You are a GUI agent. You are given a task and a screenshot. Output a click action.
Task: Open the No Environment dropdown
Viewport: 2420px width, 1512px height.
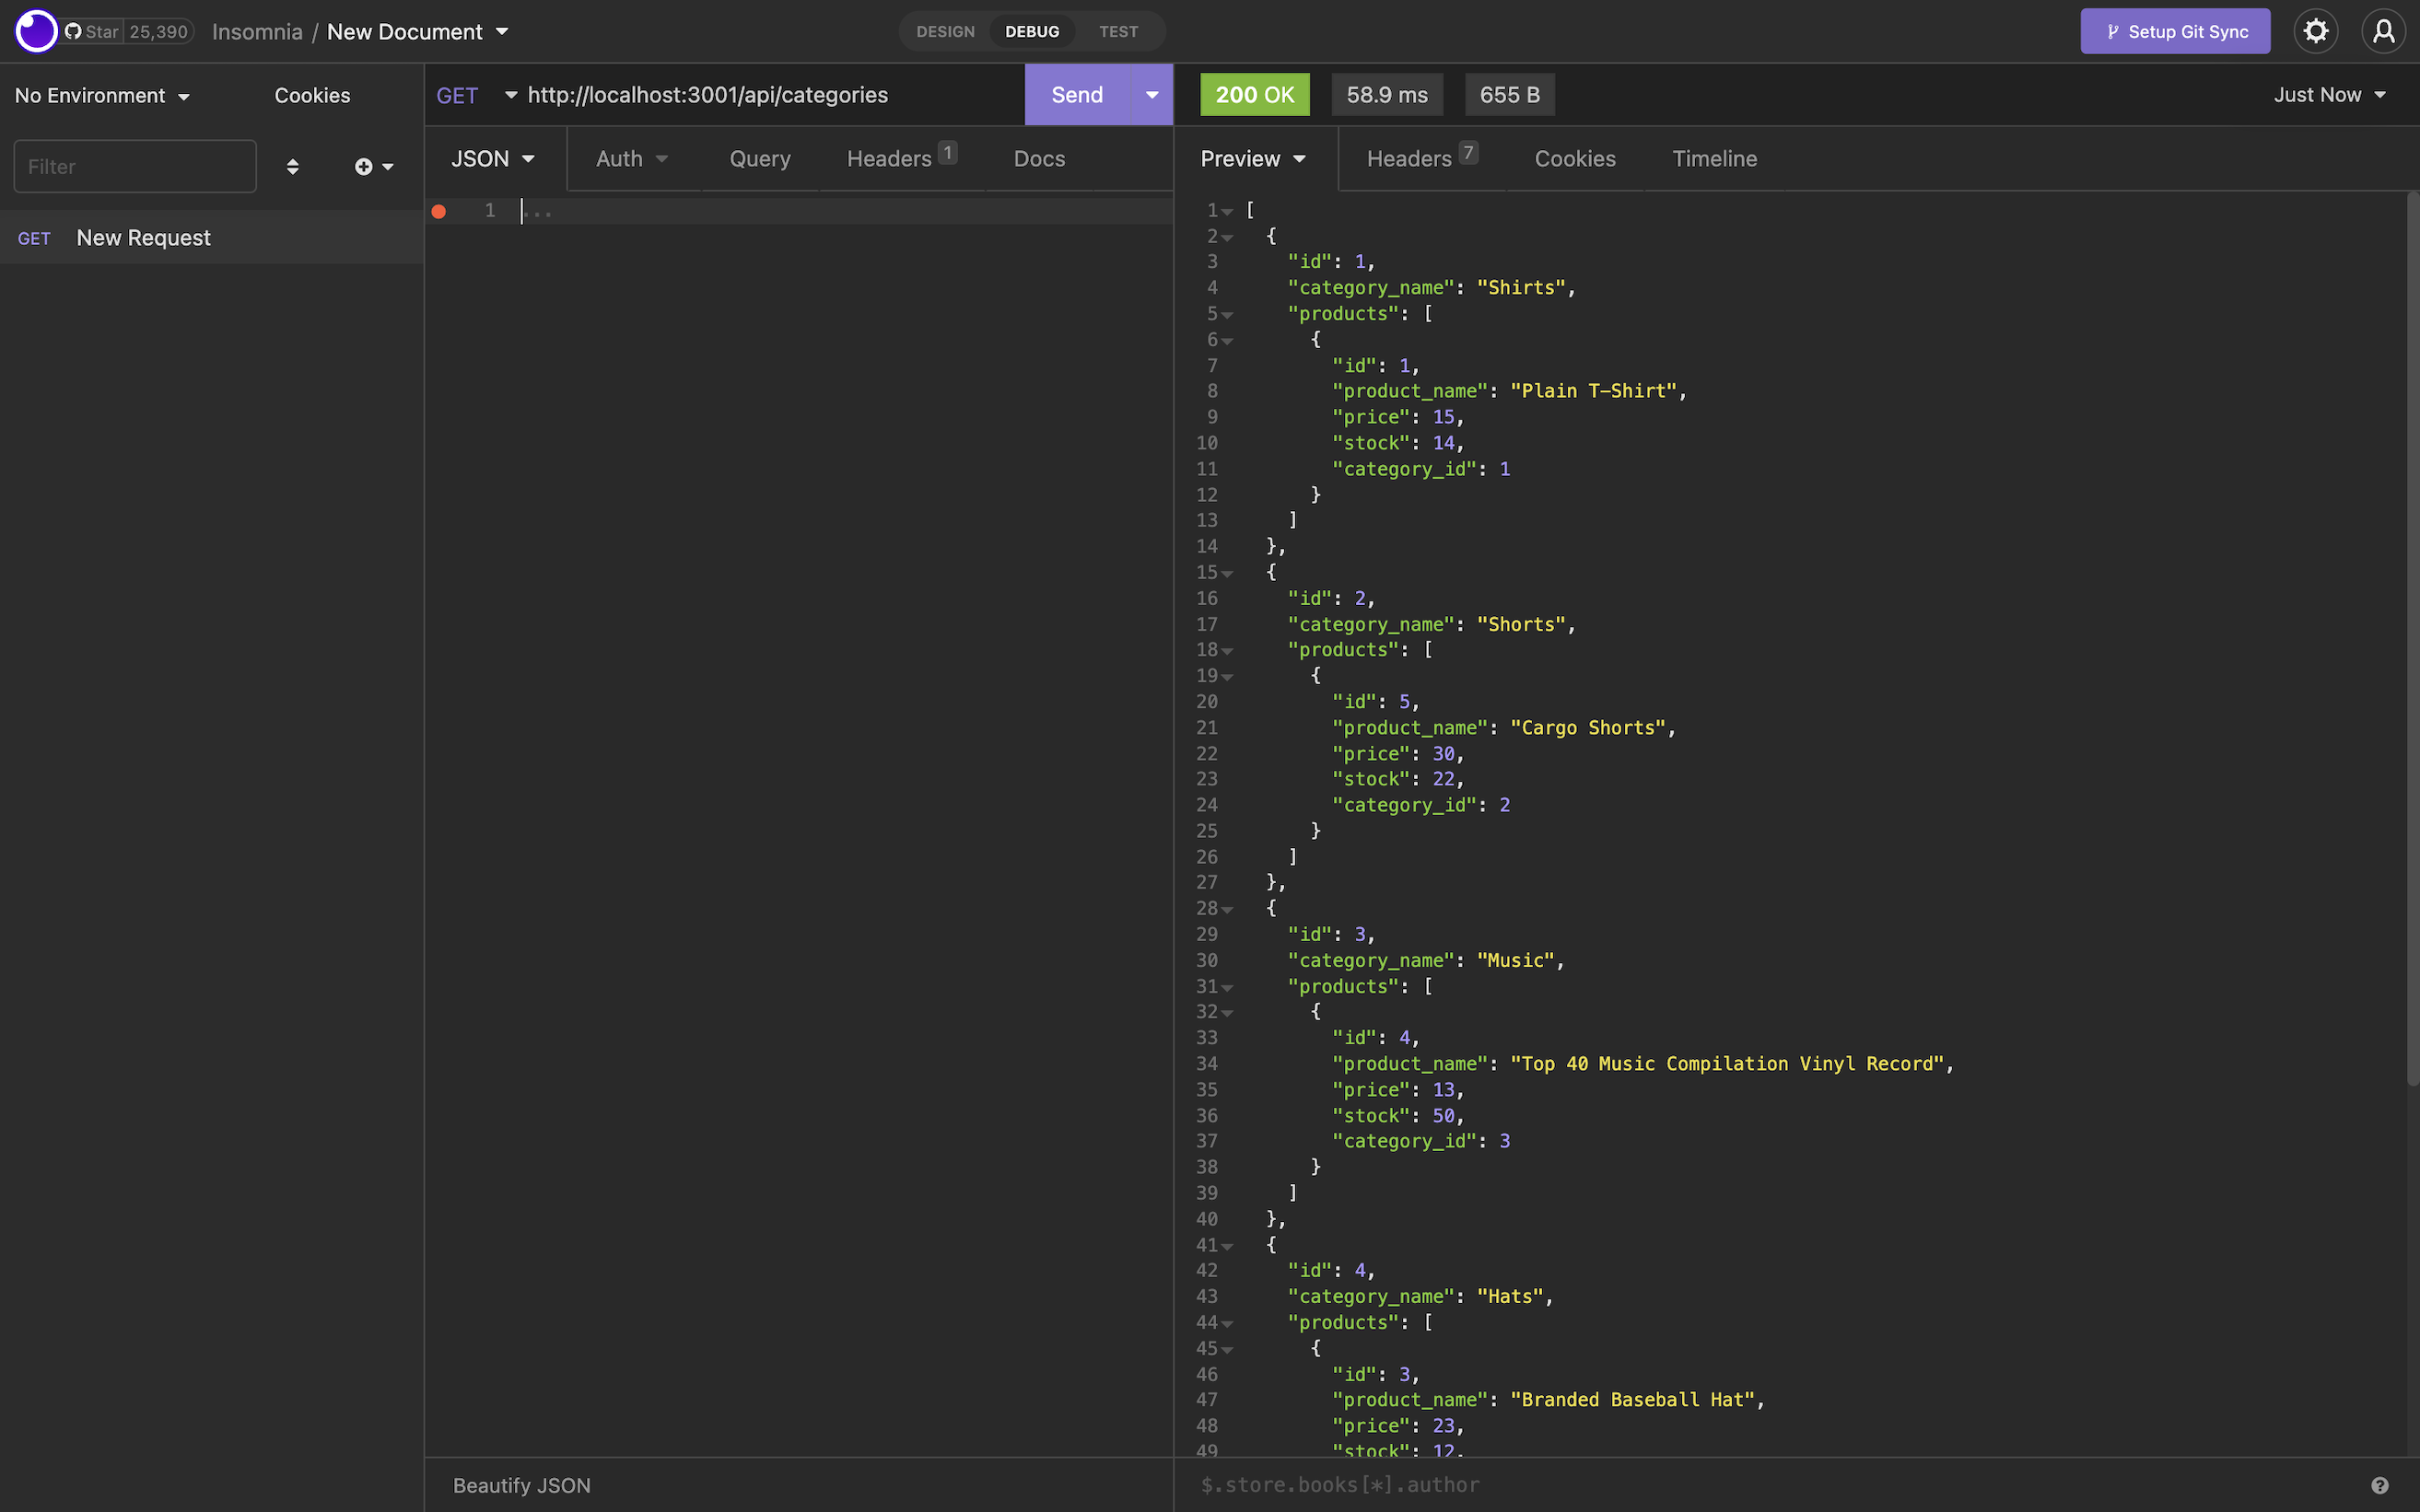(x=102, y=96)
